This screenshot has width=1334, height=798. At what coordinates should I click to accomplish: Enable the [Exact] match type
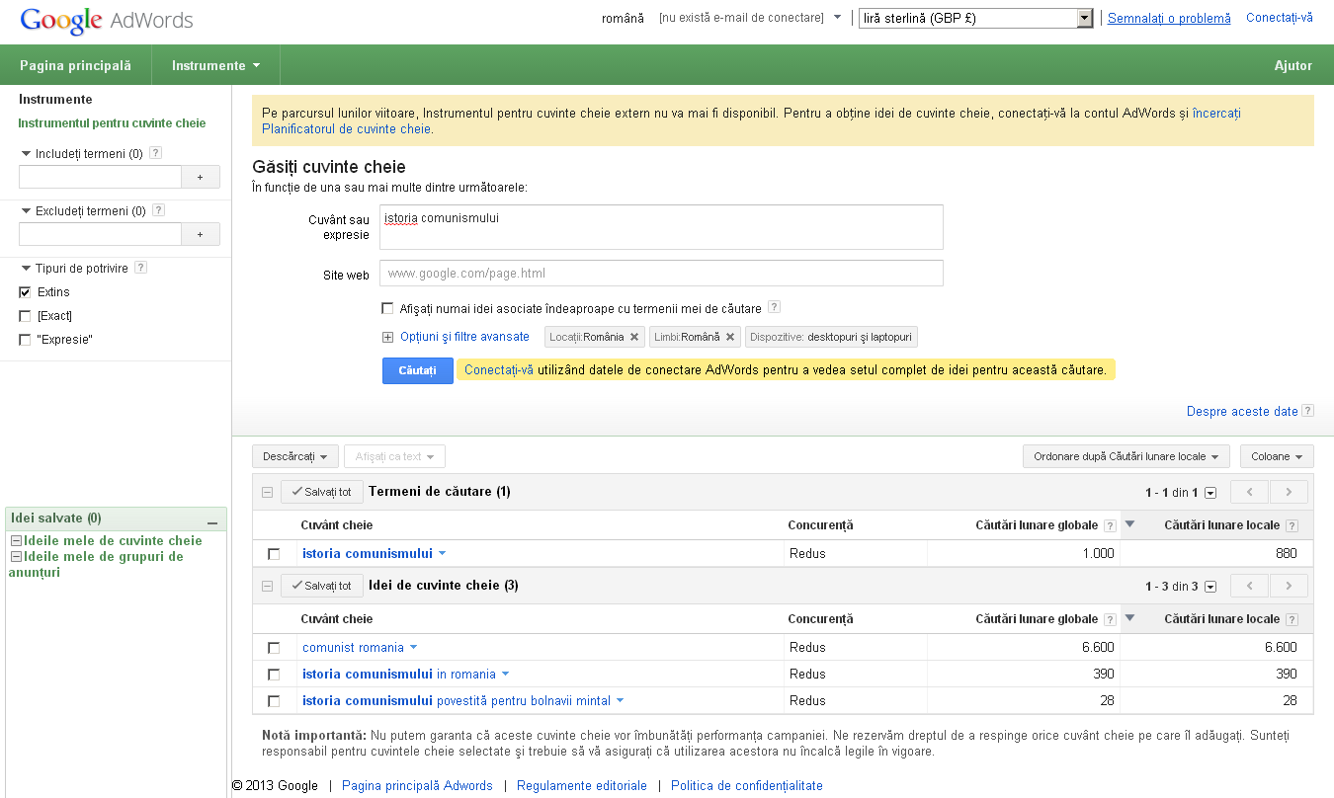[25, 316]
